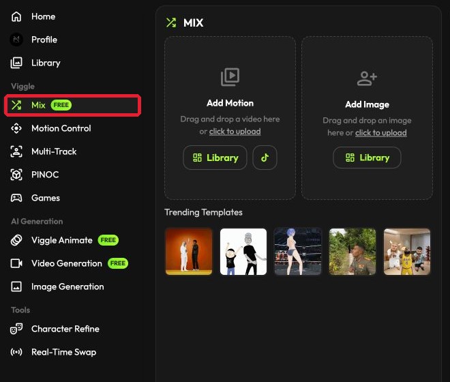Click 'Drag and drop a video here' text
Image resolution: width=450 pixels, height=382 pixels.
pos(230,119)
